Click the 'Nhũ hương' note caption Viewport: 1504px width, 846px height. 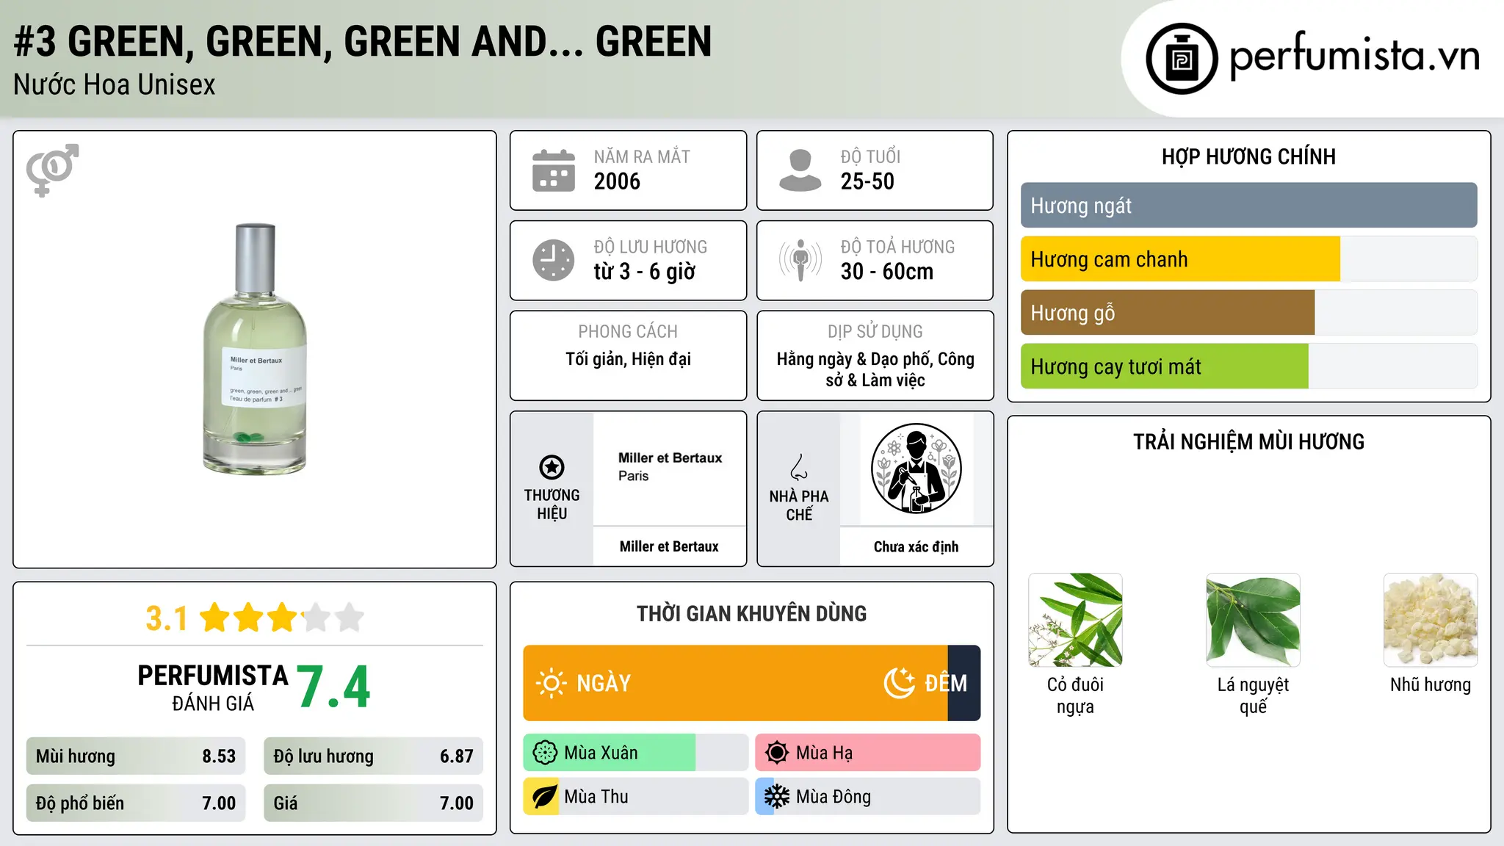[x=1431, y=684]
